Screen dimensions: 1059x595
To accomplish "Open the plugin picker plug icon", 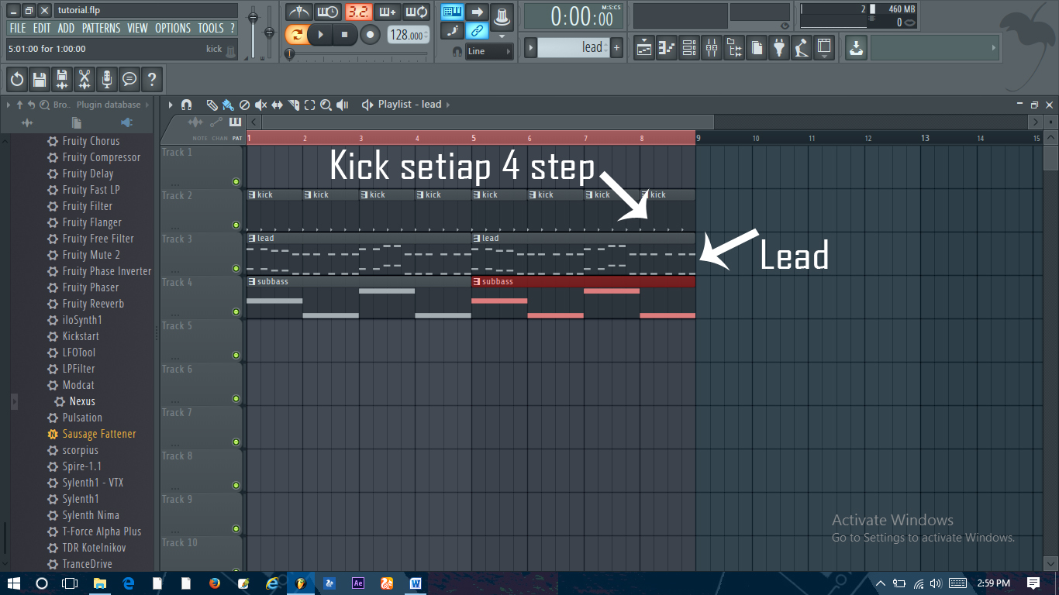I will 780,48.
